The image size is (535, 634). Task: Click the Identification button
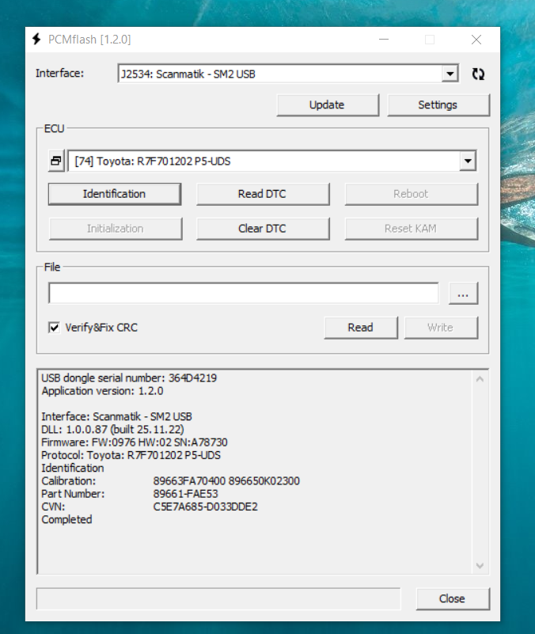[115, 194]
